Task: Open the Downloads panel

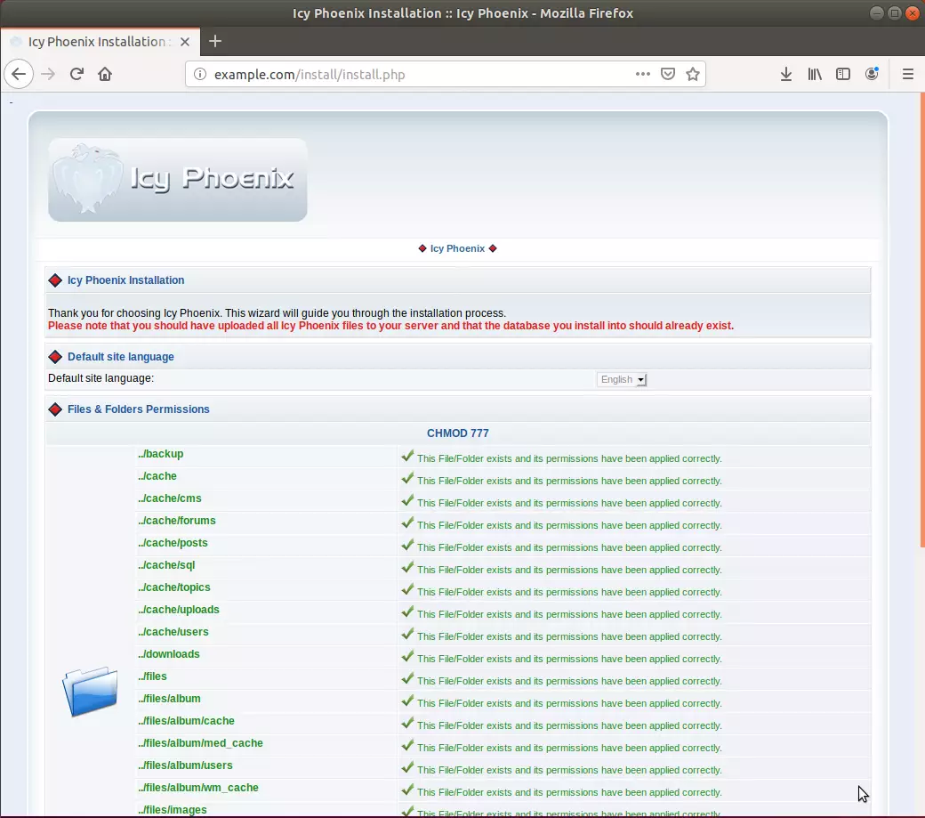Action: [785, 75]
